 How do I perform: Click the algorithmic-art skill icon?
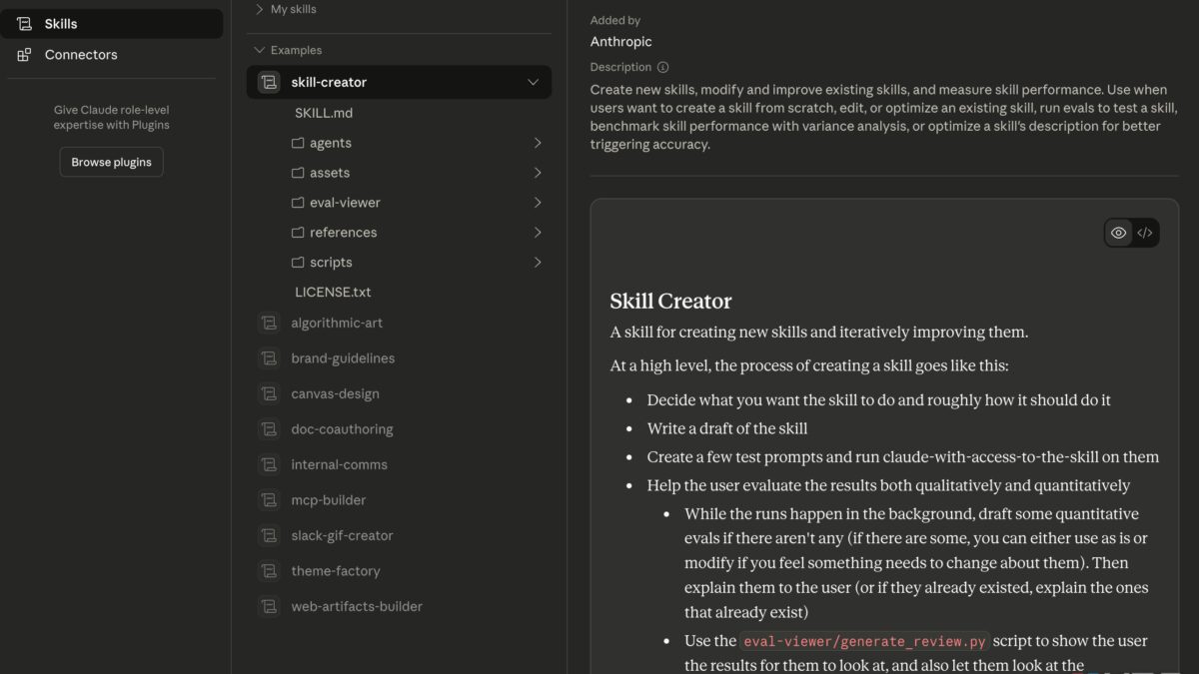[x=268, y=324]
